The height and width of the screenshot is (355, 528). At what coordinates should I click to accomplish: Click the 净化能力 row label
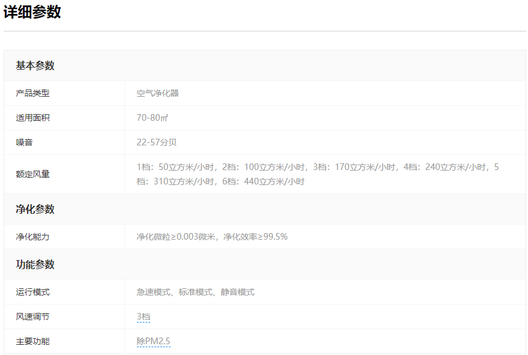pos(32,237)
